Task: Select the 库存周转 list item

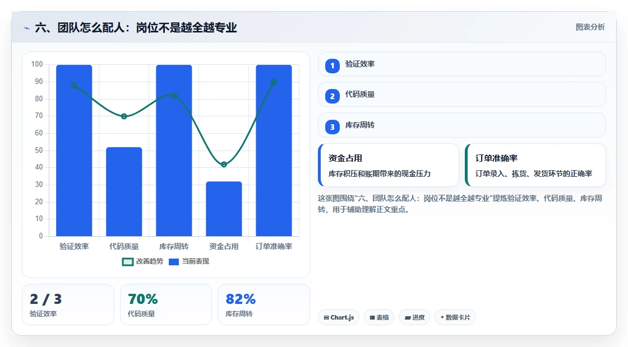Action: tap(462, 125)
